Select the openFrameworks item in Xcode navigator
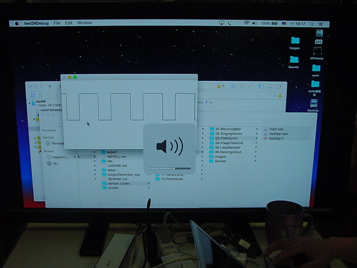357x268 pixels. point(51,110)
